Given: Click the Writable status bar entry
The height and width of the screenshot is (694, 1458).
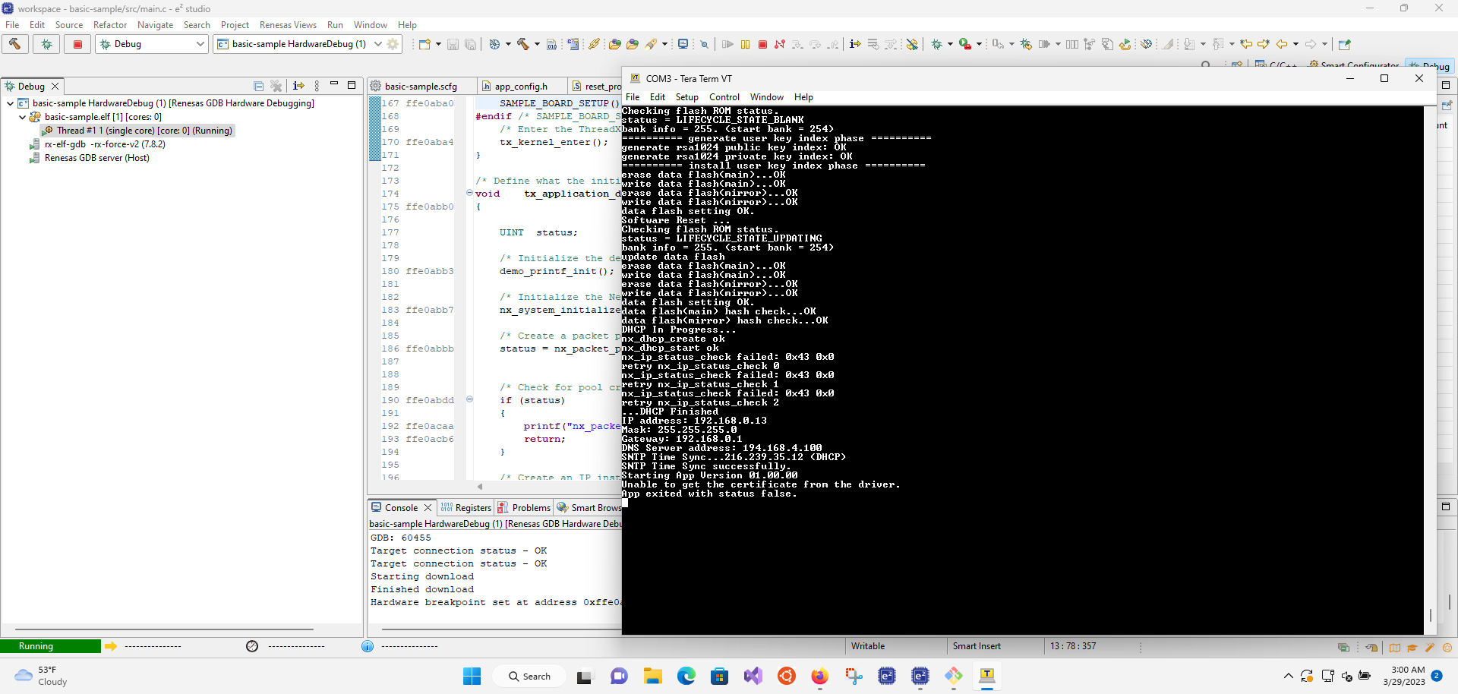Looking at the screenshot, I should pyautogui.click(x=868, y=646).
